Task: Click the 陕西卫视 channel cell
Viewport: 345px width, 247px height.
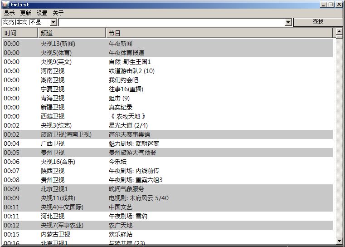Action: click(x=53, y=171)
